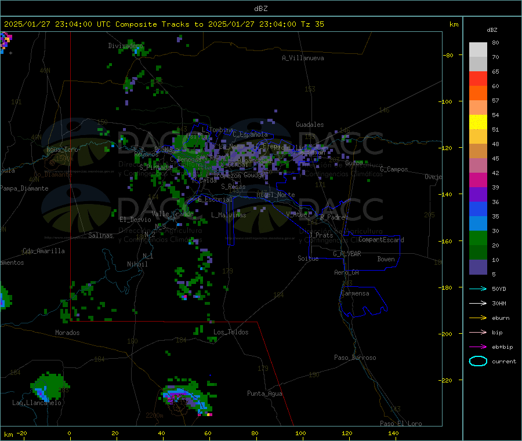Viewport: 522px width, 441px height.
Task: Click the 80 dBZ light gray swatch
Action: click(x=478, y=50)
